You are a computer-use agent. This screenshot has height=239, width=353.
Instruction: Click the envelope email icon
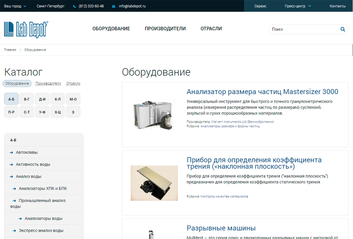pos(114,6)
